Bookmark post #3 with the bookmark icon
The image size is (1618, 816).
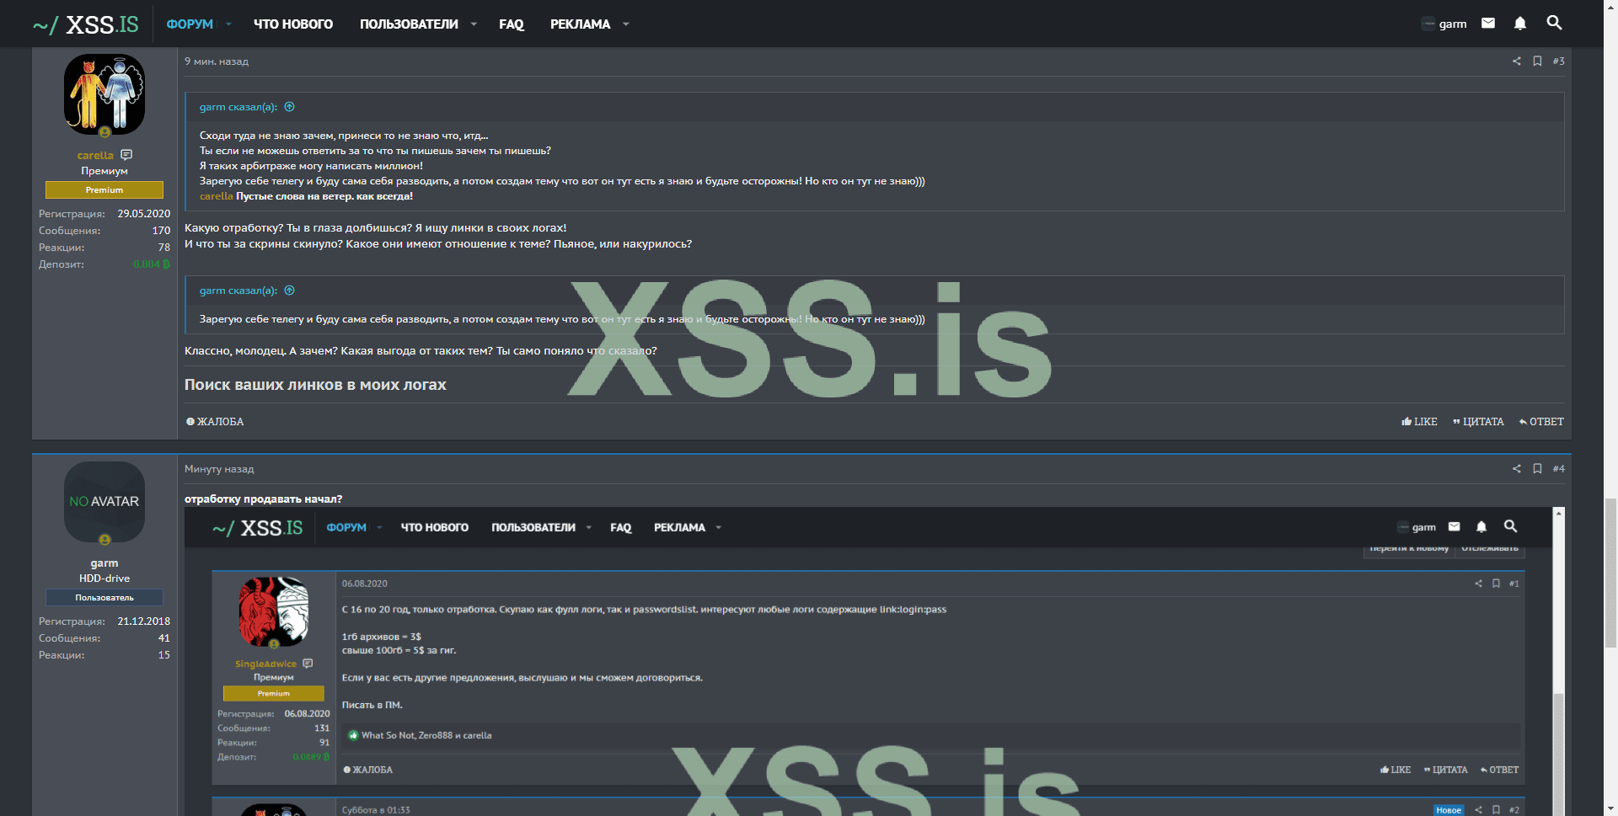[1537, 61]
